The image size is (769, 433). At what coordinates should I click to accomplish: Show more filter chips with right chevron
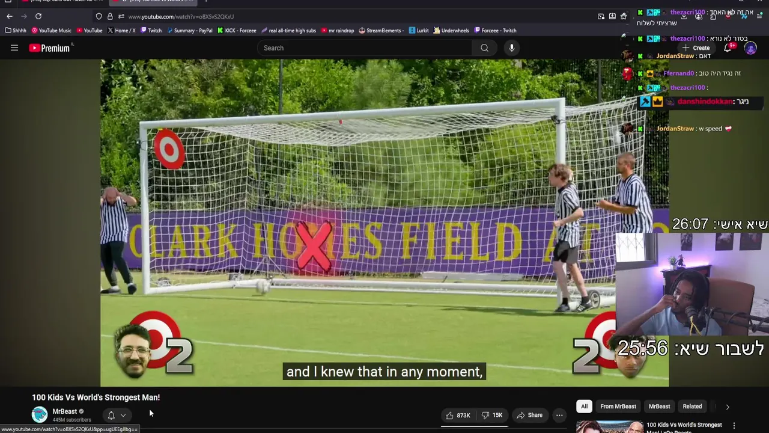click(728, 407)
